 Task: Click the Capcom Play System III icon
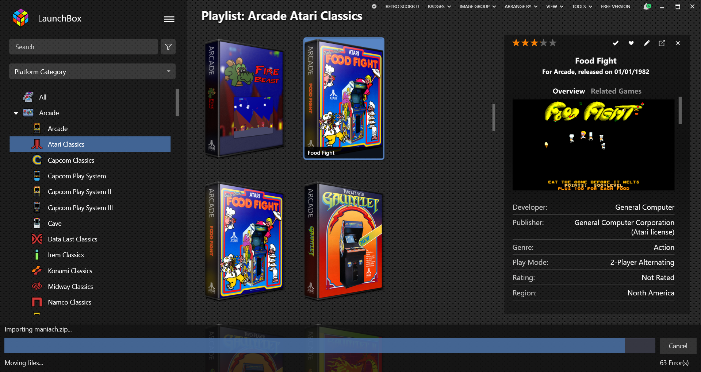tap(37, 207)
